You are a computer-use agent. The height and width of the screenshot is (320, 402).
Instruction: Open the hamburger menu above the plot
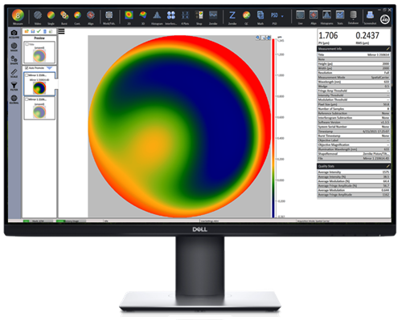(61, 31)
